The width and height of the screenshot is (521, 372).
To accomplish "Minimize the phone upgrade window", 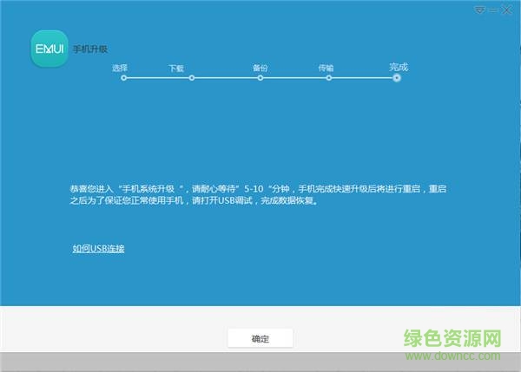I will pos(491,10).
